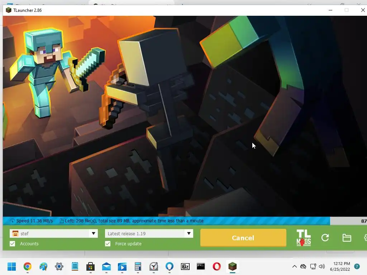Viewport: 367px width, 275px height.
Task: Open Movies & TV from the taskbar
Action: coord(122,266)
